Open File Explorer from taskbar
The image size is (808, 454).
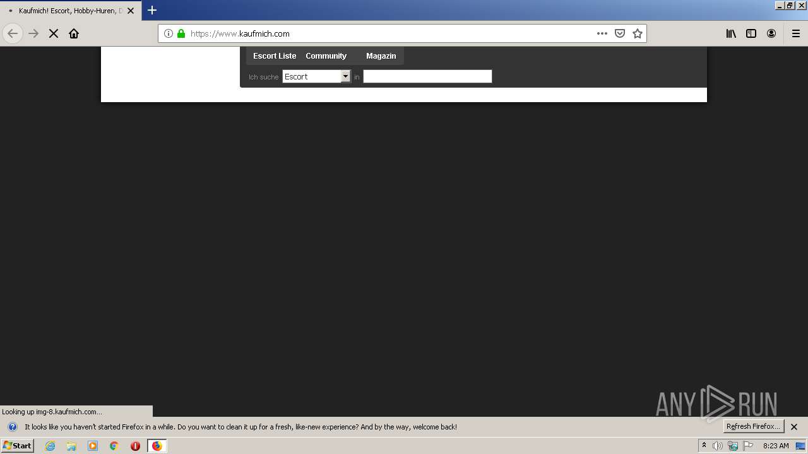click(71, 446)
